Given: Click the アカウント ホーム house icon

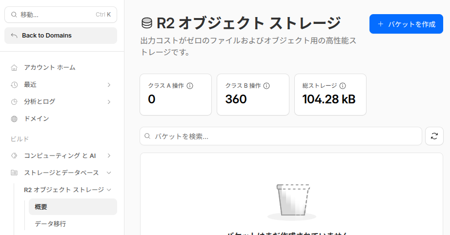Looking at the screenshot, I should coord(14,67).
